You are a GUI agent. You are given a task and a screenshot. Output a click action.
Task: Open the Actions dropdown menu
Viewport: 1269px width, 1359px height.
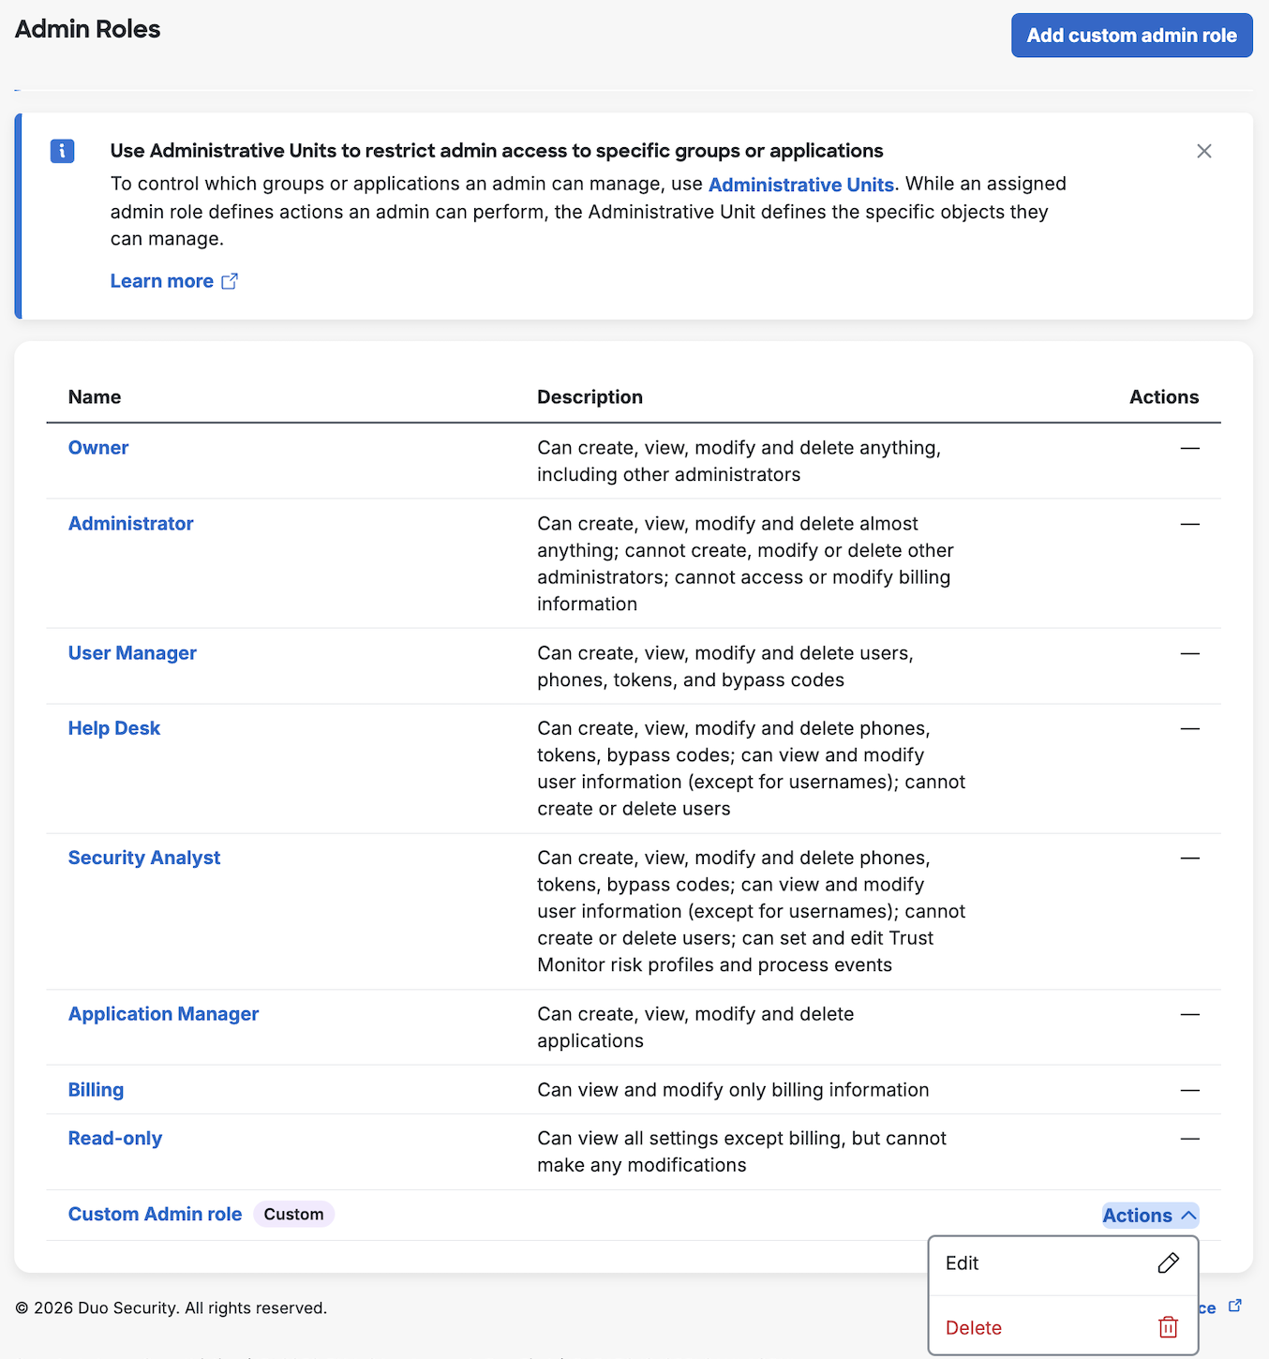[1137, 1215]
